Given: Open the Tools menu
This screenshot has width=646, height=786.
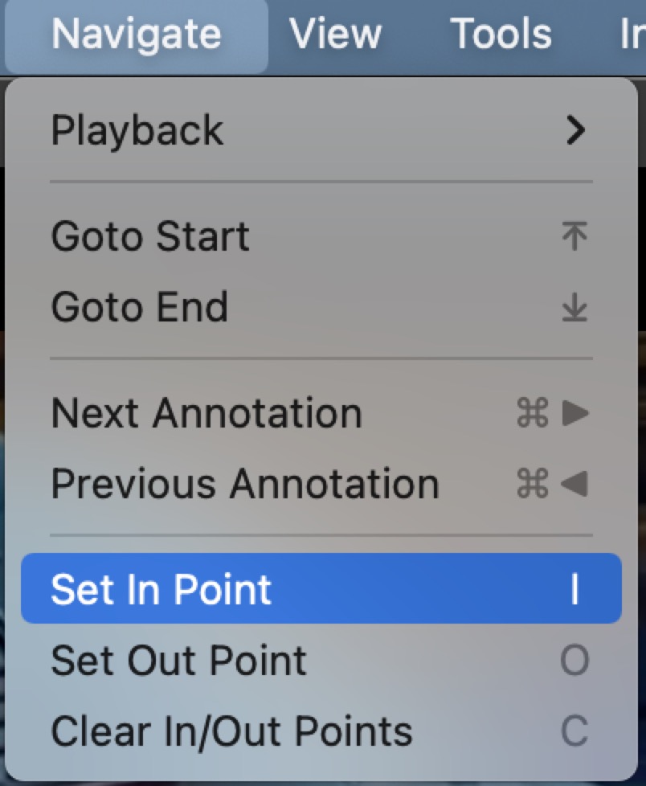Looking at the screenshot, I should [x=501, y=34].
